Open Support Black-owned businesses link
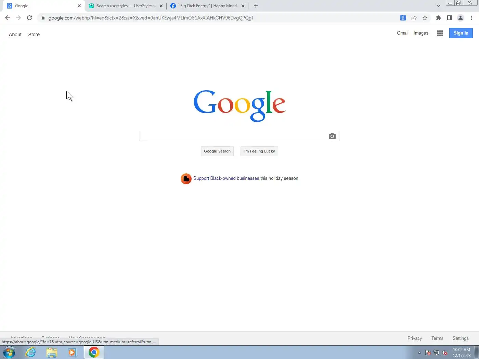The width and height of the screenshot is (479, 359). (226, 178)
